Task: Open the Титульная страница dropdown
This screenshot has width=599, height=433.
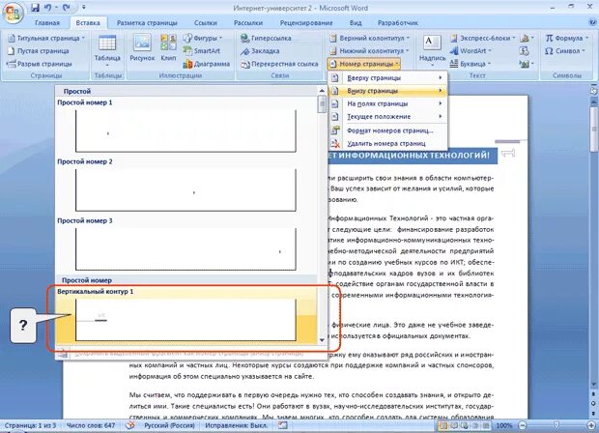Action: pos(46,39)
